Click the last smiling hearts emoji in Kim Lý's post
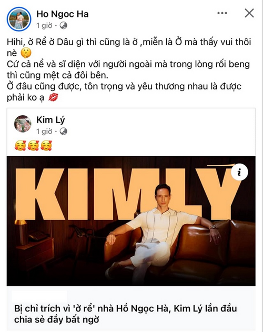 (46, 146)
